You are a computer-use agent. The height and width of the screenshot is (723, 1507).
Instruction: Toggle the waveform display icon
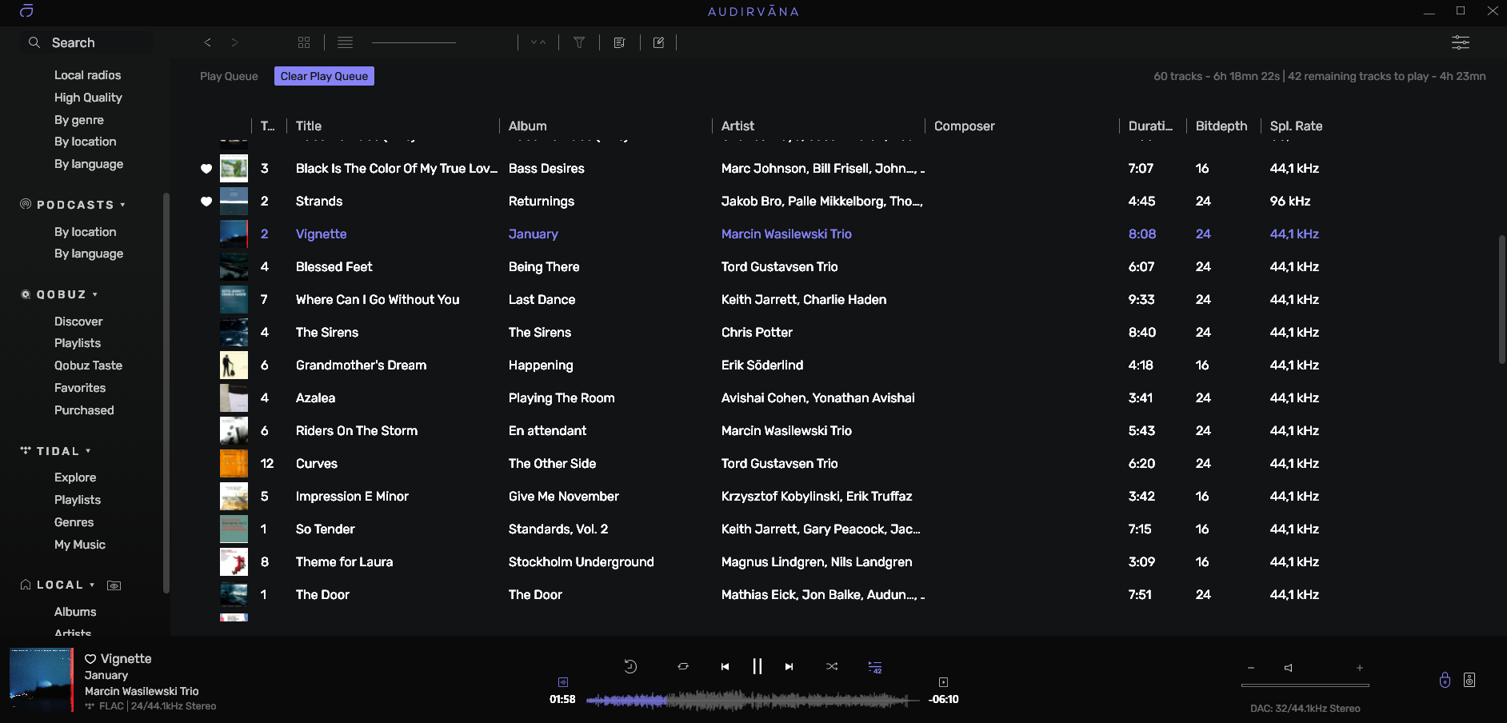tap(563, 682)
